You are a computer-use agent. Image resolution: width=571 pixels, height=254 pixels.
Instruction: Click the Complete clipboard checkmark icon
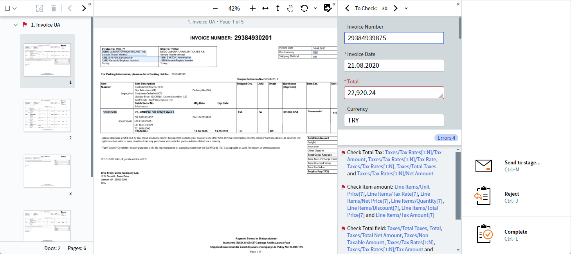point(485,234)
